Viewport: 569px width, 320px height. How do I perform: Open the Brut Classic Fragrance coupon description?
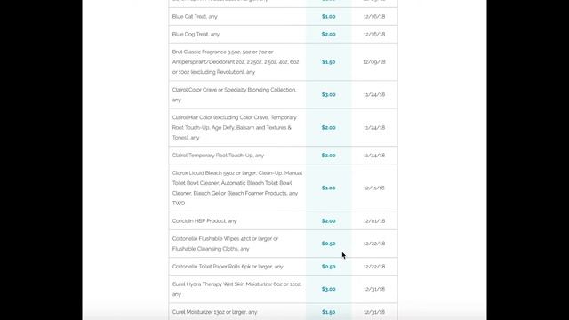tap(236, 62)
